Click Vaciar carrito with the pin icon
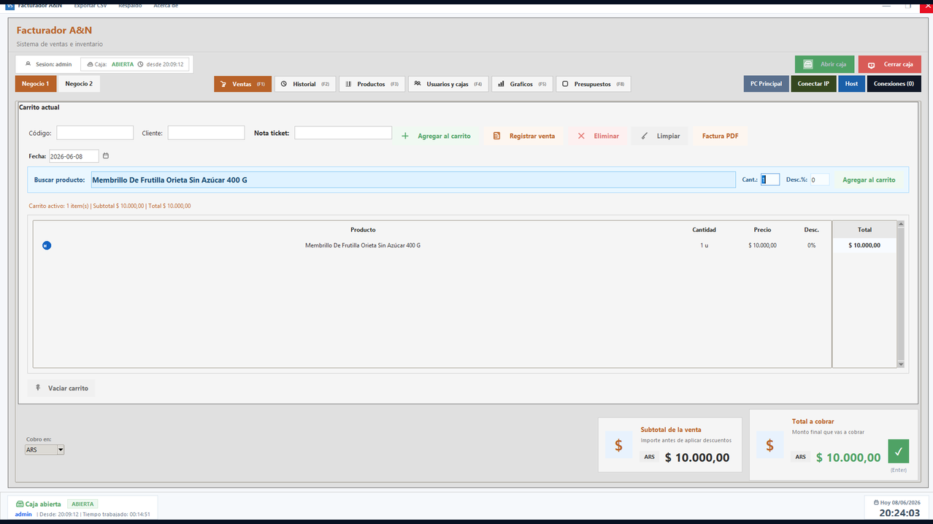Viewport: 933px width, 524px height. coord(61,388)
